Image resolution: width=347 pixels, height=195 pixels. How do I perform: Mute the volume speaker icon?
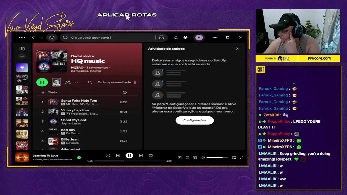click(203, 158)
